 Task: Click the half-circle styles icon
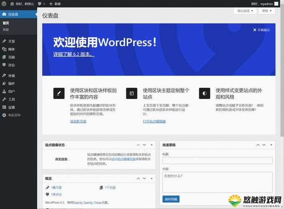tap(205, 93)
